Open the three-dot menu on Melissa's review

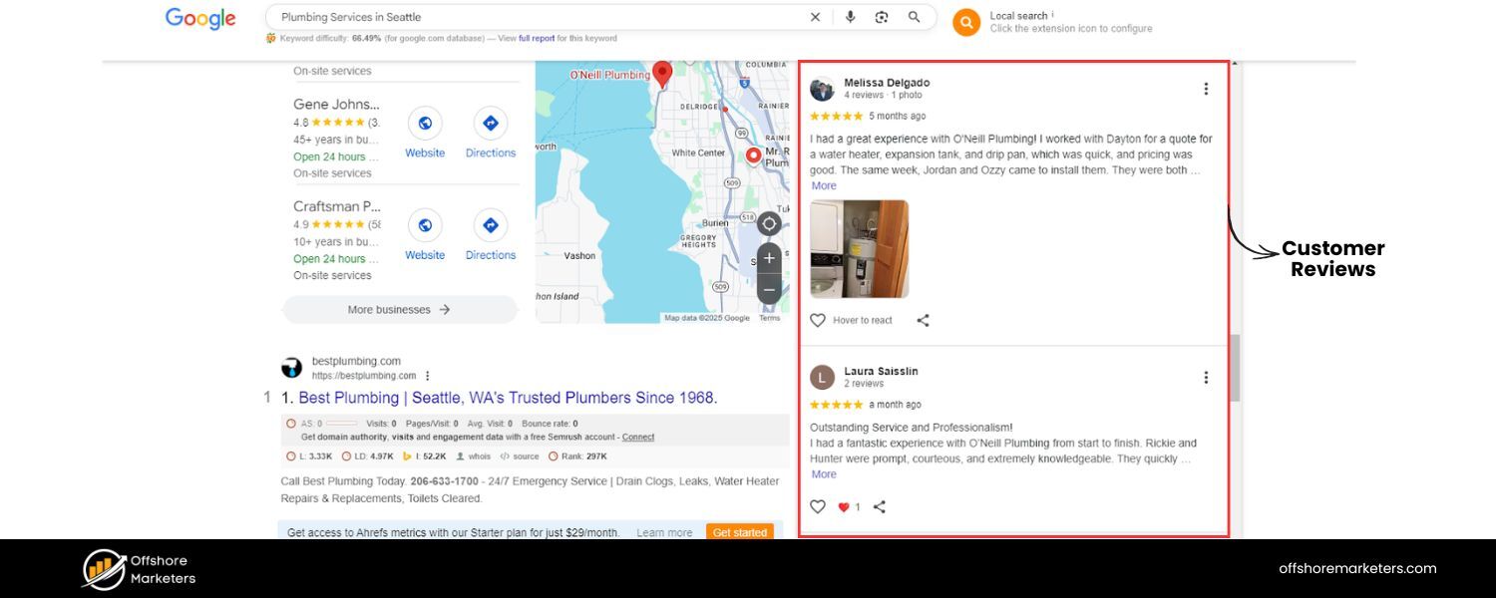[x=1206, y=88]
